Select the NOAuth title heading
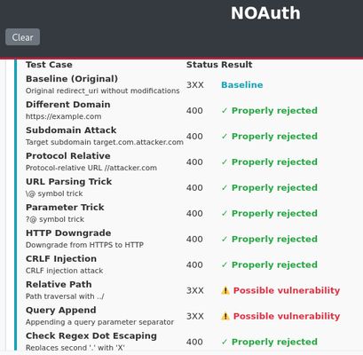Image resolution: width=363 pixels, height=355 pixels. click(265, 13)
